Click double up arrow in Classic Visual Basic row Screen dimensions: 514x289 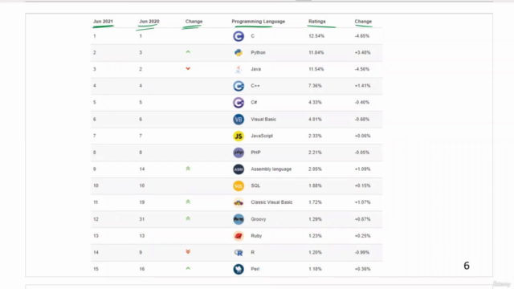point(188,201)
